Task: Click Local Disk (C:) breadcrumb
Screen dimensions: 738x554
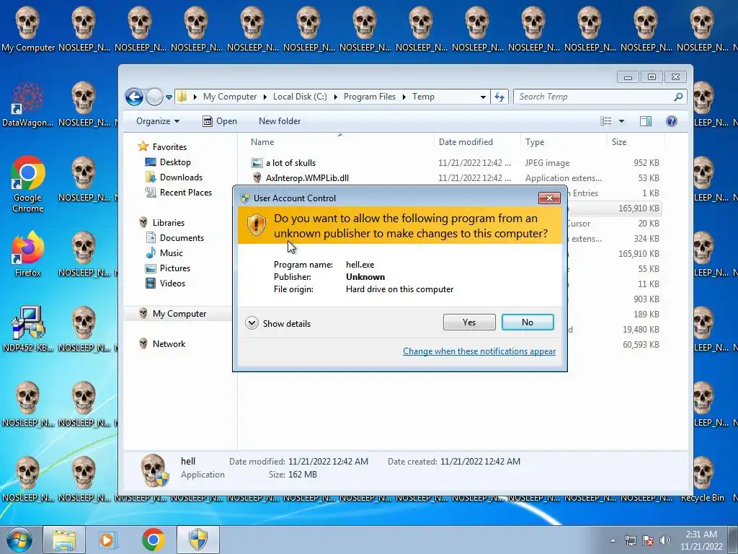Action: click(x=300, y=97)
